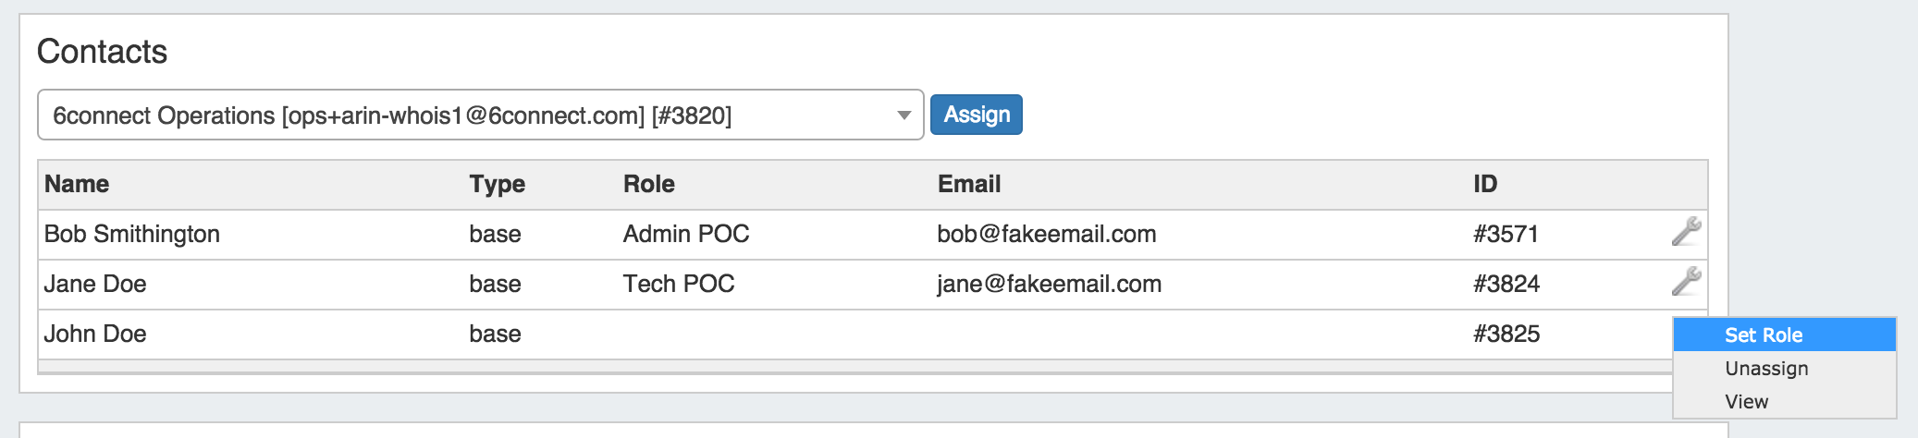Click the Type column header
Screen dimensions: 1918x438
pyautogui.click(x=497, y=184)
